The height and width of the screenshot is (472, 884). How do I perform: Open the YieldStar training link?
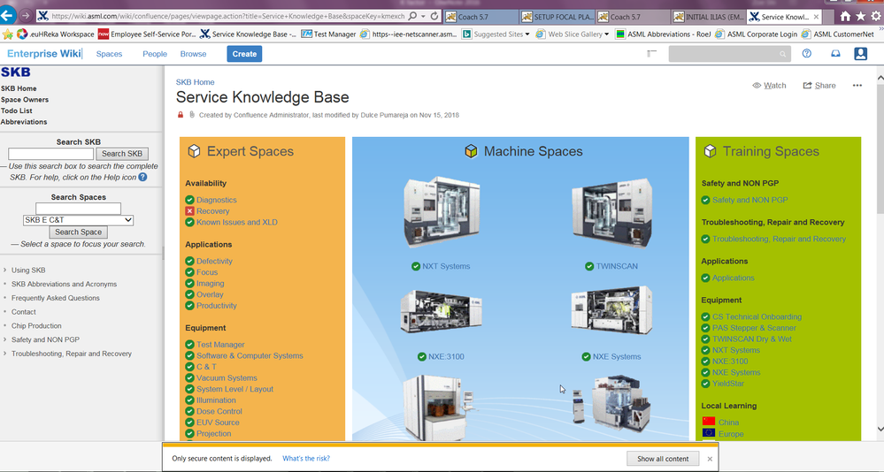click(x=728, y=384)
